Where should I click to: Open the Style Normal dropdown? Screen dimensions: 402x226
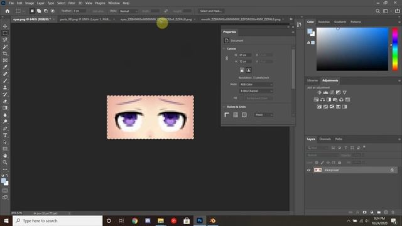128,11
